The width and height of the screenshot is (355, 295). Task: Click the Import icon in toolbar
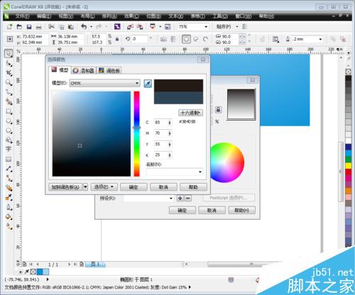click(x=130, y=27)
